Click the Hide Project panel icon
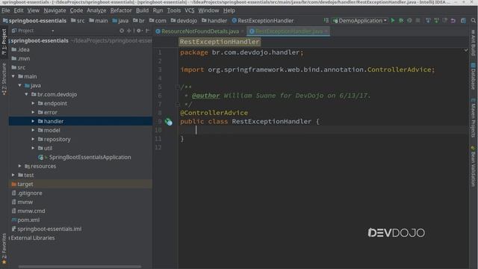This screenshot has width=478, height=269. pyautogui.click(x=148, y=31)
